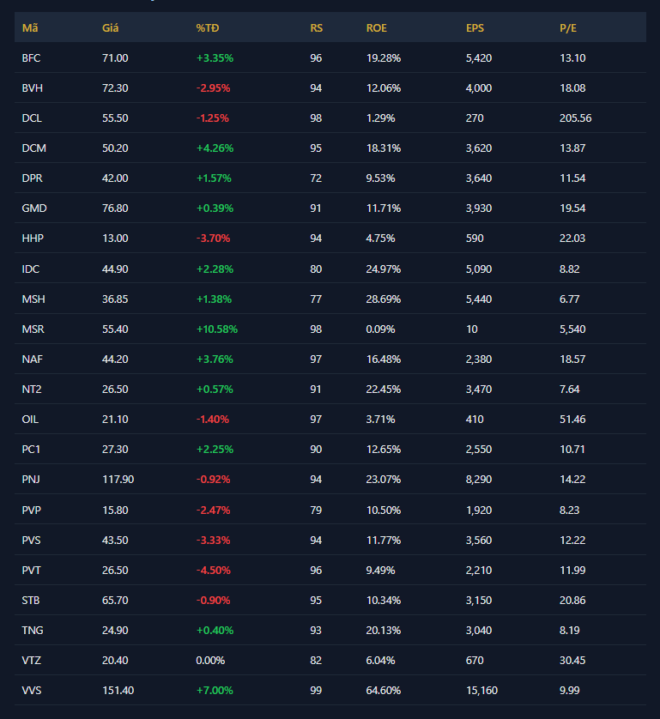The image size is (660, 719).
Task: Select the IDC ticker
Action: 31,269
